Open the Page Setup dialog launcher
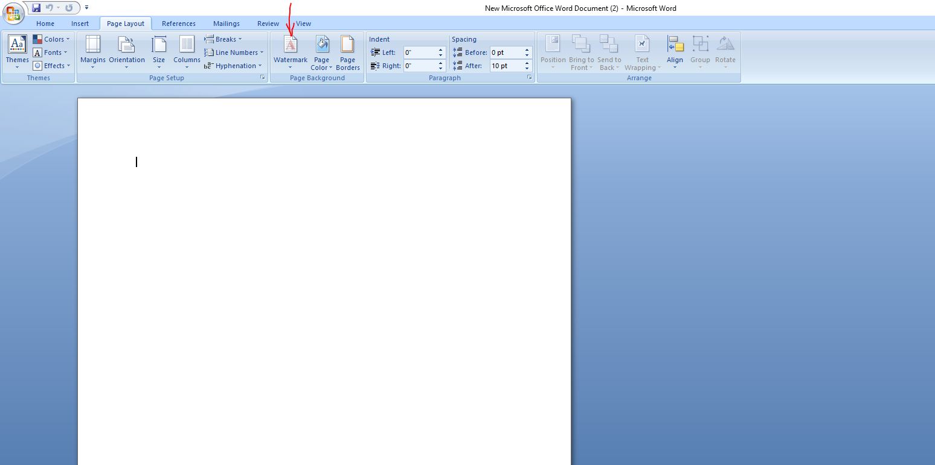The height and width of the screenshot is (465, 935). (x=263, y=78)
